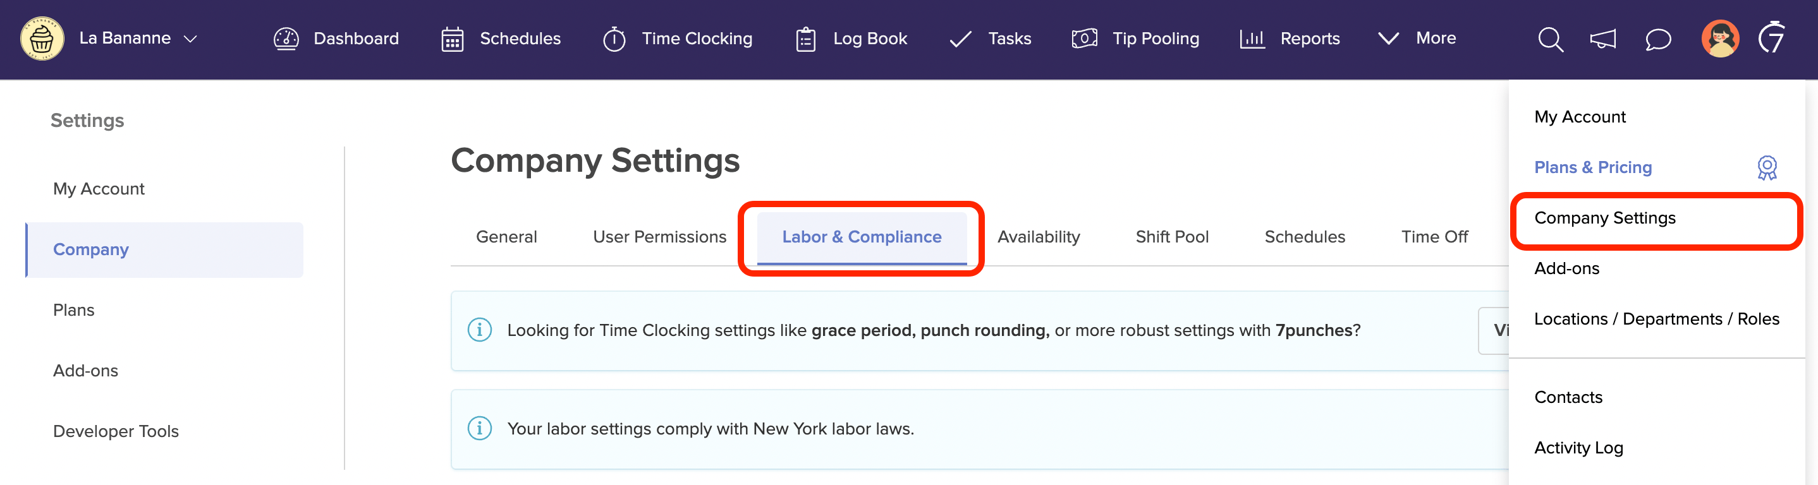
Task: Select Activity Log in the account menu
Action: tap(1578, 448)
